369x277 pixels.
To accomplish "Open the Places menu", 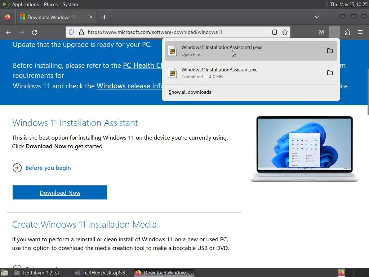I will tap(50, 4).
